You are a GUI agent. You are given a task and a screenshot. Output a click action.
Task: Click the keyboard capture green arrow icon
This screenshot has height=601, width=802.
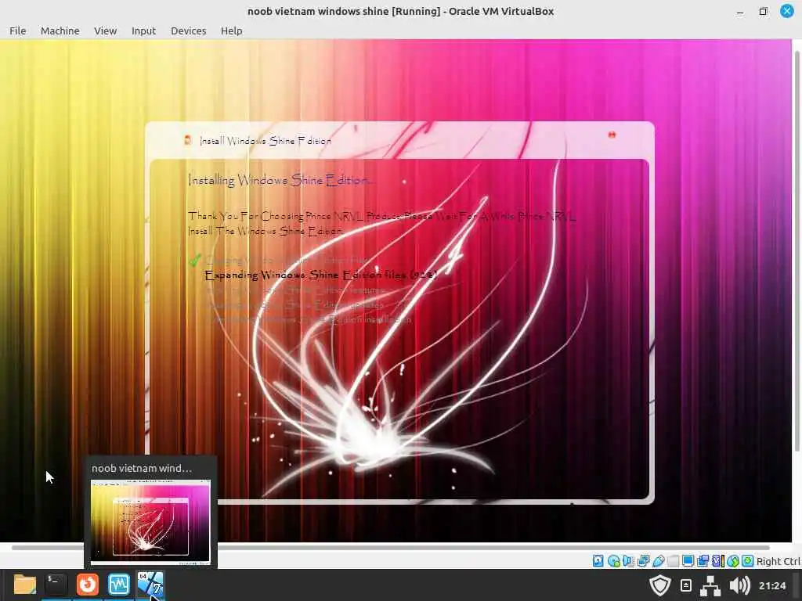point(748,561)
